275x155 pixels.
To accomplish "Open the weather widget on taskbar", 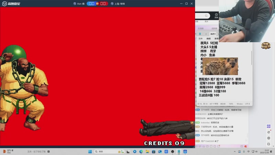I will [8, 152].
